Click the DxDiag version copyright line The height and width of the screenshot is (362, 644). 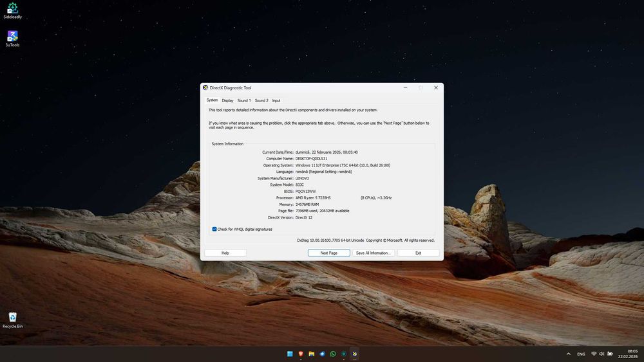[366, 240]
